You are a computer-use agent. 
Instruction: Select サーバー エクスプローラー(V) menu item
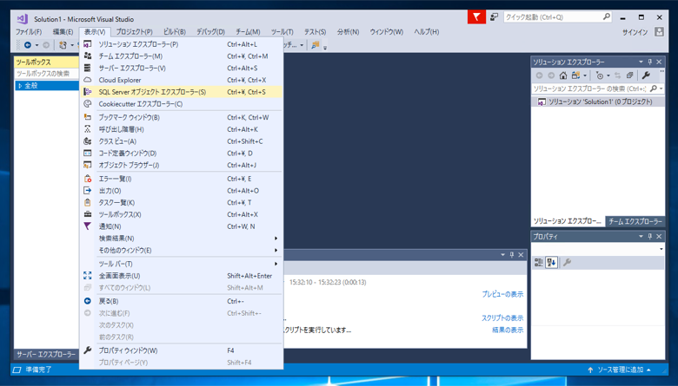(182, 69)
